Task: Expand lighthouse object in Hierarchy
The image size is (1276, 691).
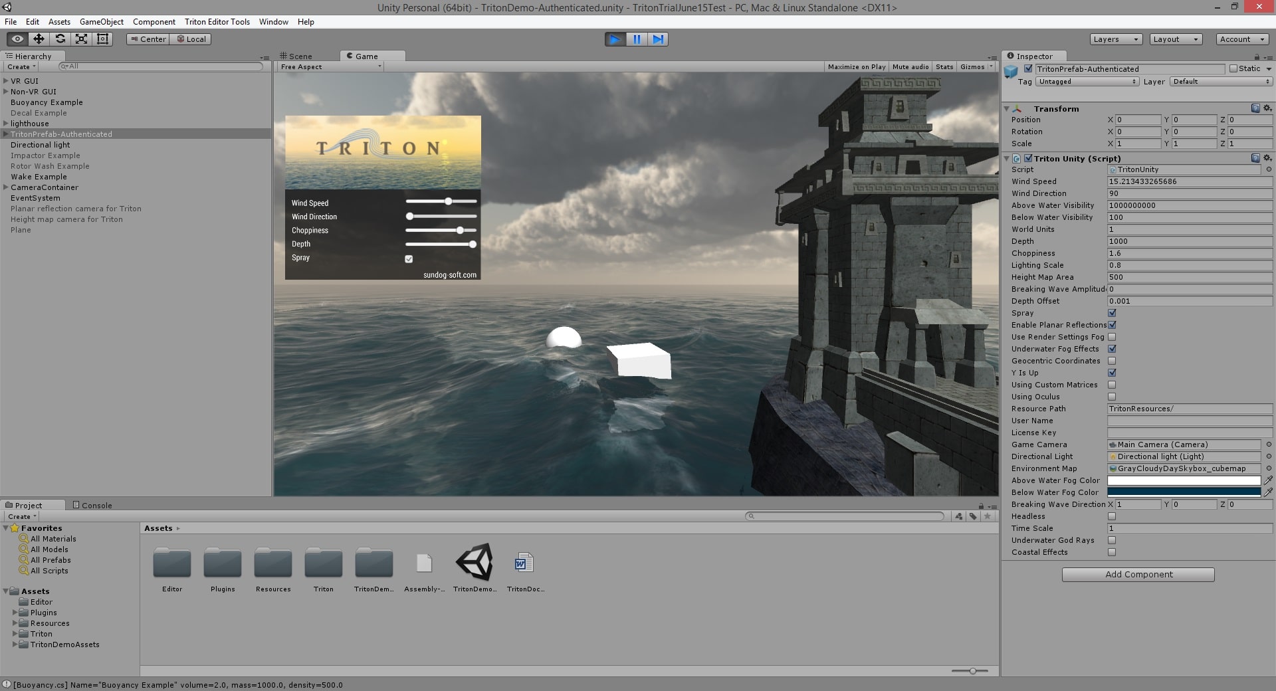Action: click(6, 124)
